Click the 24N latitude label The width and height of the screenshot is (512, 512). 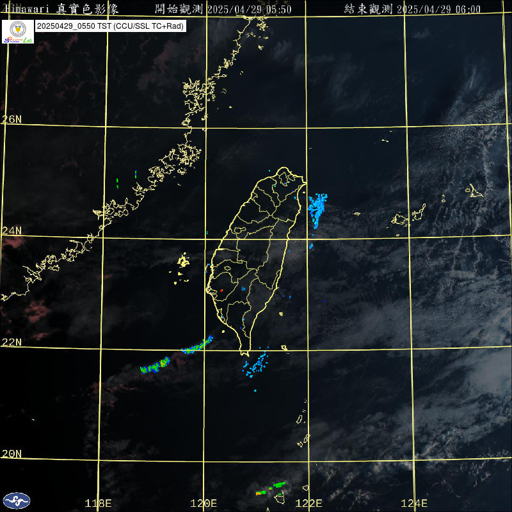pyautogui.click(x=12, y=231)
